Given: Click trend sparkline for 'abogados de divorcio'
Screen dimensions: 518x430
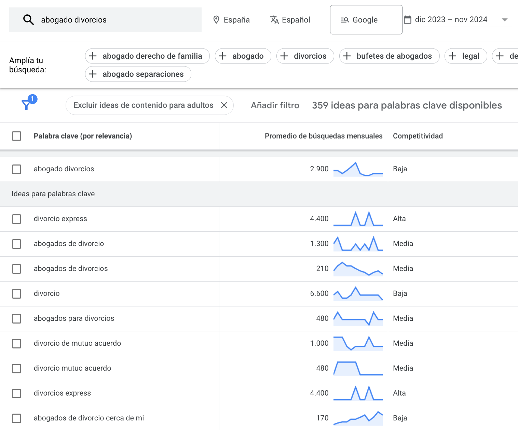Looking at the screenshot, I should coord(358,244).
